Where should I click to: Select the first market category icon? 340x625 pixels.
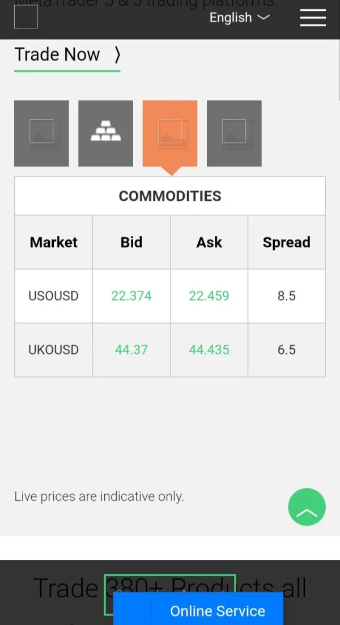point(41,133)
